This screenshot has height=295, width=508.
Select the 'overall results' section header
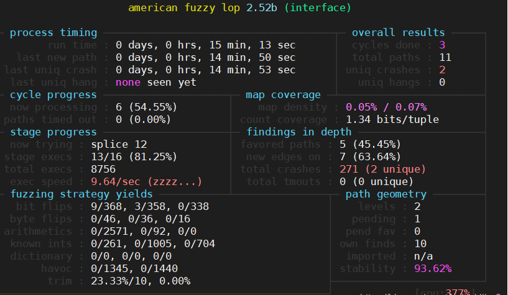coord(399,33)
